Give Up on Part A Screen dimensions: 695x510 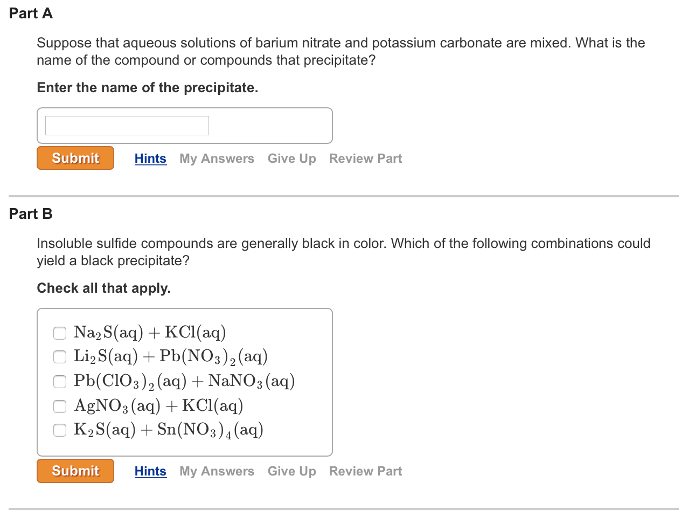click(x=291, y=158)
